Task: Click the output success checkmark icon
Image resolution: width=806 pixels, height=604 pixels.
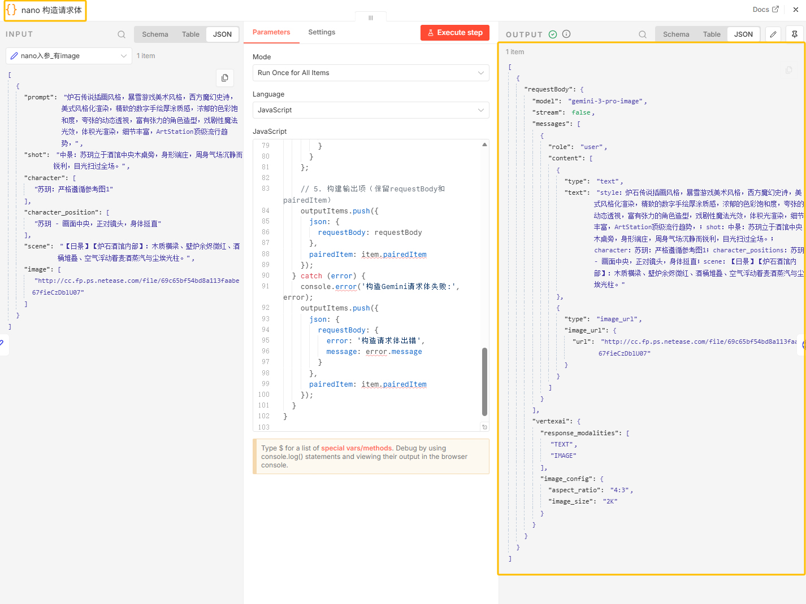Action: point(553,34)
